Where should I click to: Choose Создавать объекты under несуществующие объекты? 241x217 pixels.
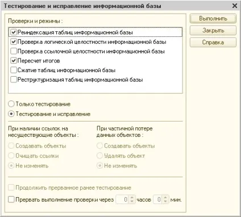[x=11, y=146]
